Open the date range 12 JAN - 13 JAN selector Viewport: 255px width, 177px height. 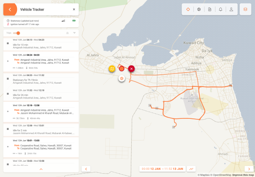pyautogui.click(x=162, y=169)
